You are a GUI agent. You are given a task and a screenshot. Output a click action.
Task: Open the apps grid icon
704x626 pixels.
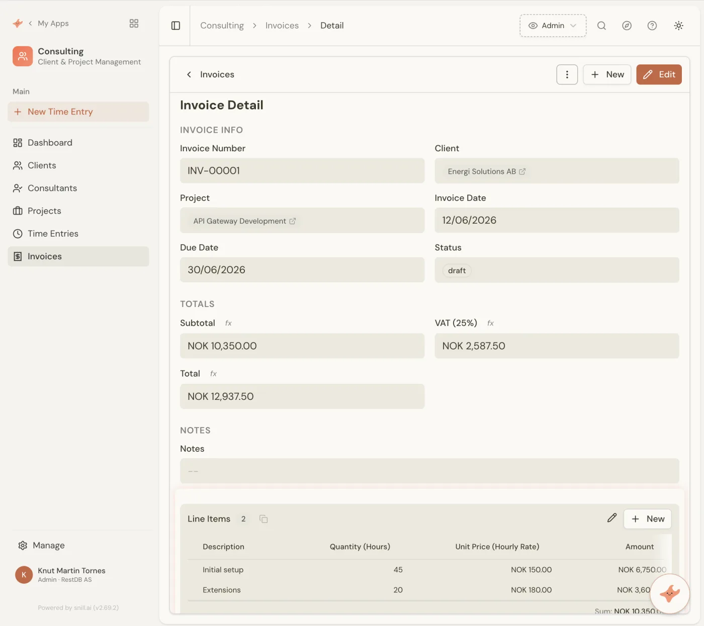click(134, 23)
